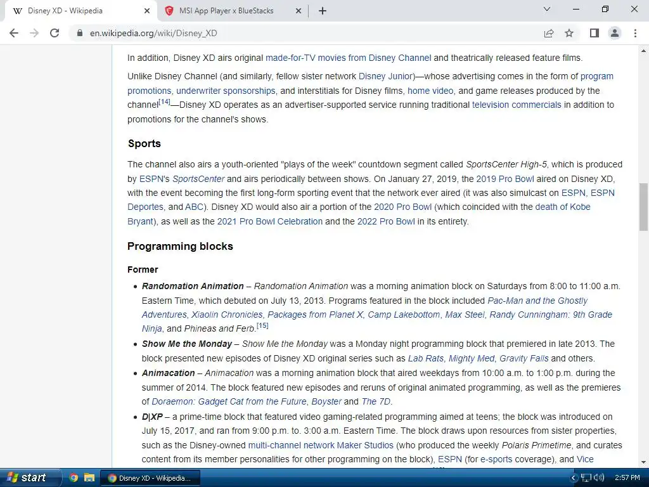
Task: Reload the Wikipedia page
Action: click(55, 33)
